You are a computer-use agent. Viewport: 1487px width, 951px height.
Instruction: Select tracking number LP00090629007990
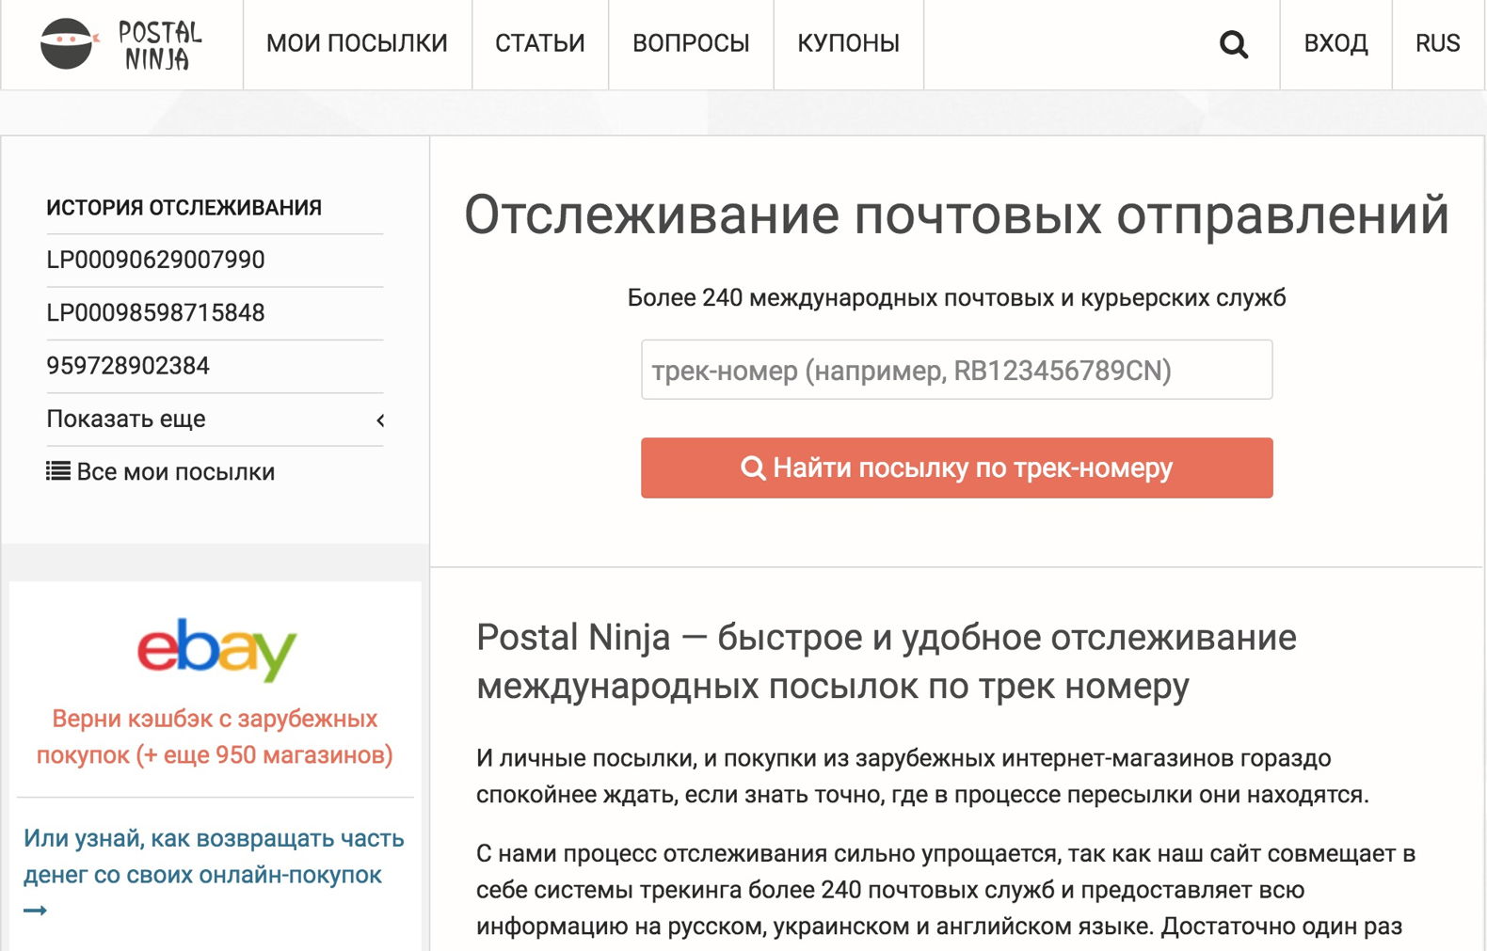click(155, 260)
